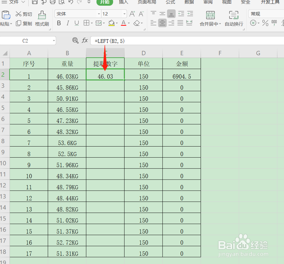Toggle justify alignment
The height and width of the screenshot is (264, 284).
coord(180,23)
